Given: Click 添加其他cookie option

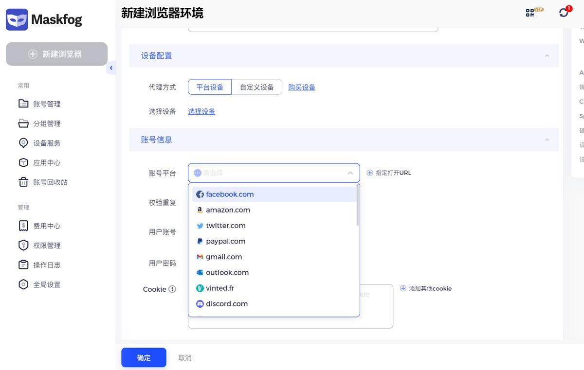Looking at the screenshot, I should coord(426,288).
